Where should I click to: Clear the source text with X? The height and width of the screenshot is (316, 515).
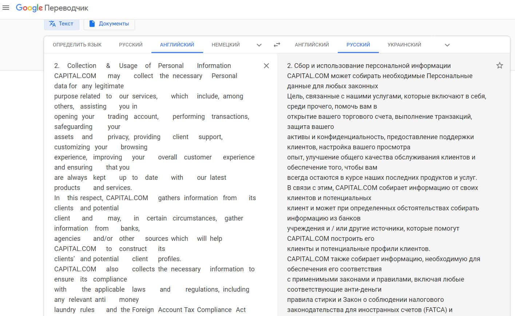tap(266, 66)
